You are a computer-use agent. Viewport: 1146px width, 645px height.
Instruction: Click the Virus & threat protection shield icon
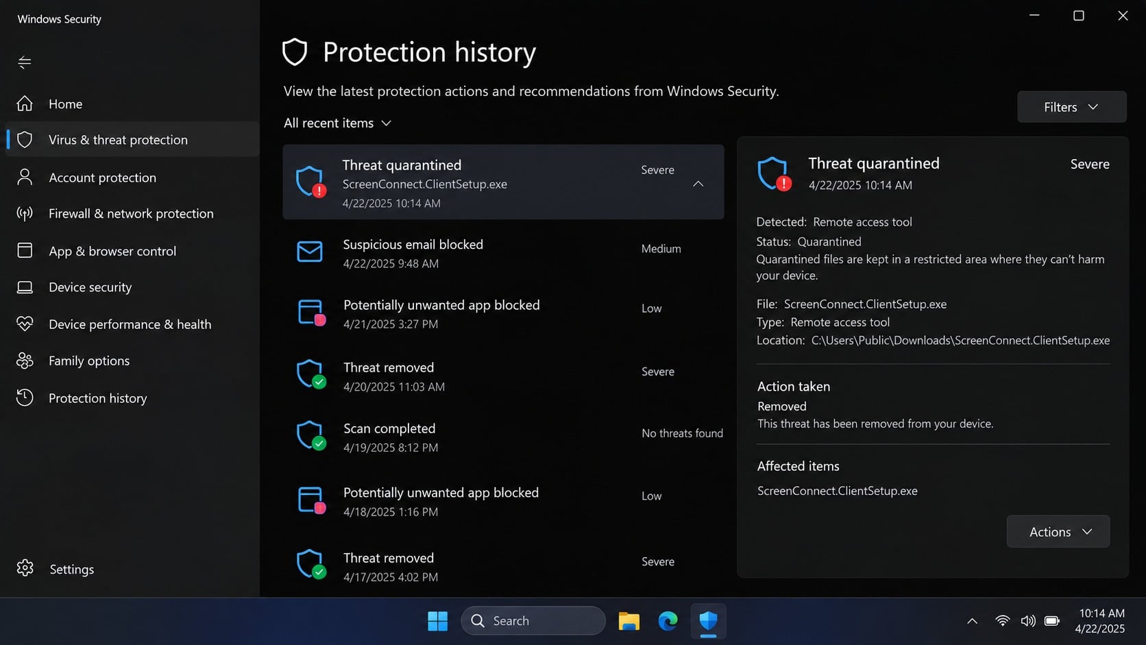point(25,140)
